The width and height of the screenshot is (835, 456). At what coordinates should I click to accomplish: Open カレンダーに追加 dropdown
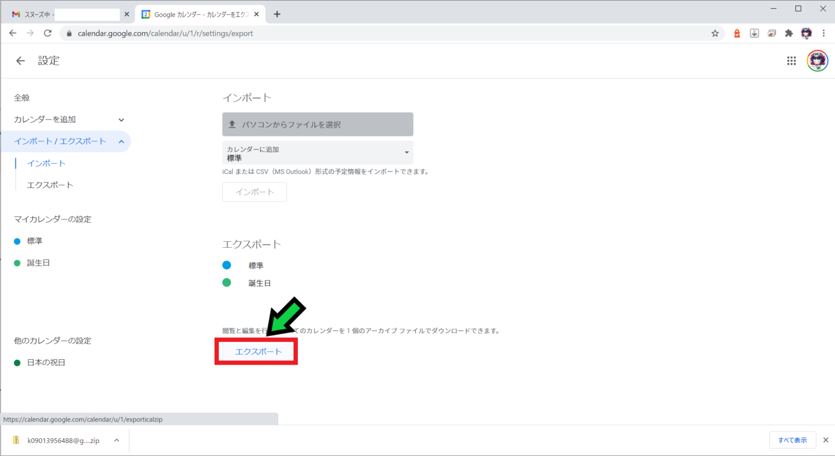tap(317, 153)
